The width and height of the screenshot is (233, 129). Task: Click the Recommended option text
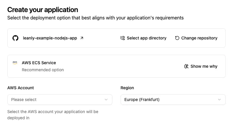[43, 70]
